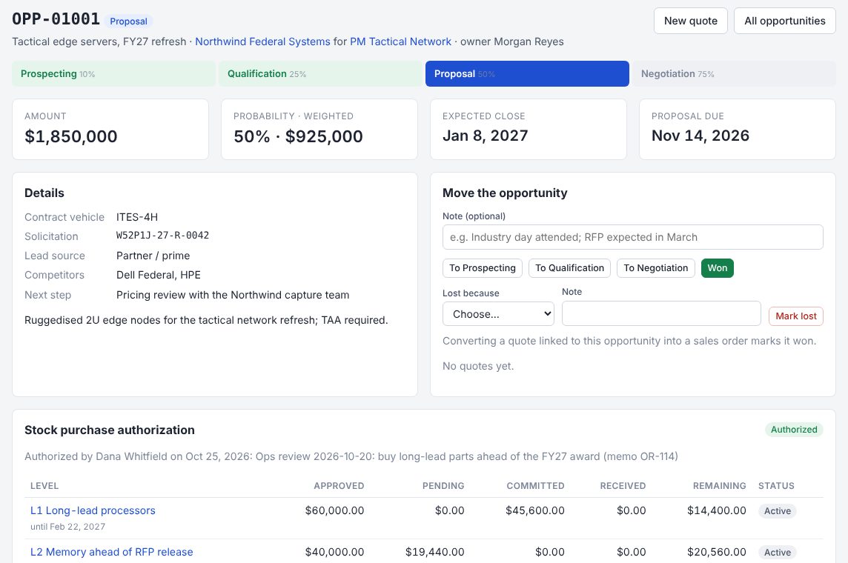Click the REMAINING column header
Image resolution: width=848 pixels, height=563 pixels.
[719, 486]
